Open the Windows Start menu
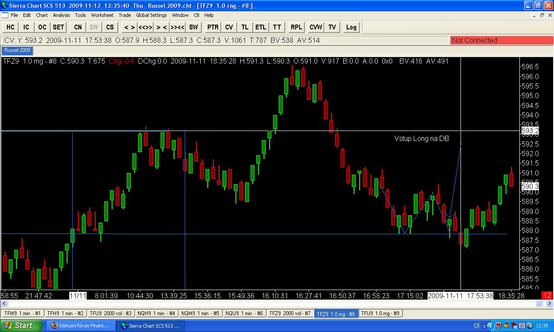The height and width of the screenshot is (332, 554). [x=21, y=326]
